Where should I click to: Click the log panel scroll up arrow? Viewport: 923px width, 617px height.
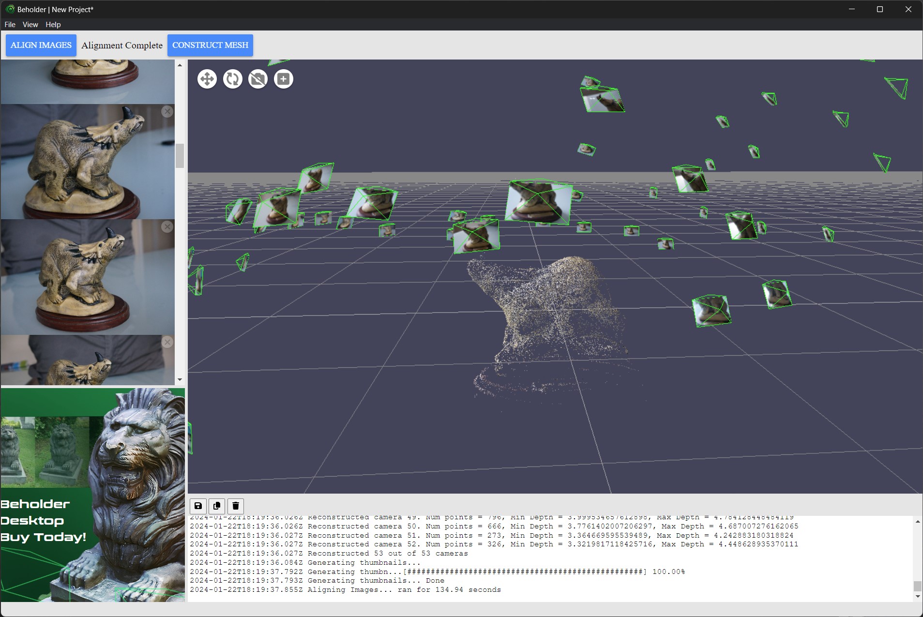coord(918,522)
